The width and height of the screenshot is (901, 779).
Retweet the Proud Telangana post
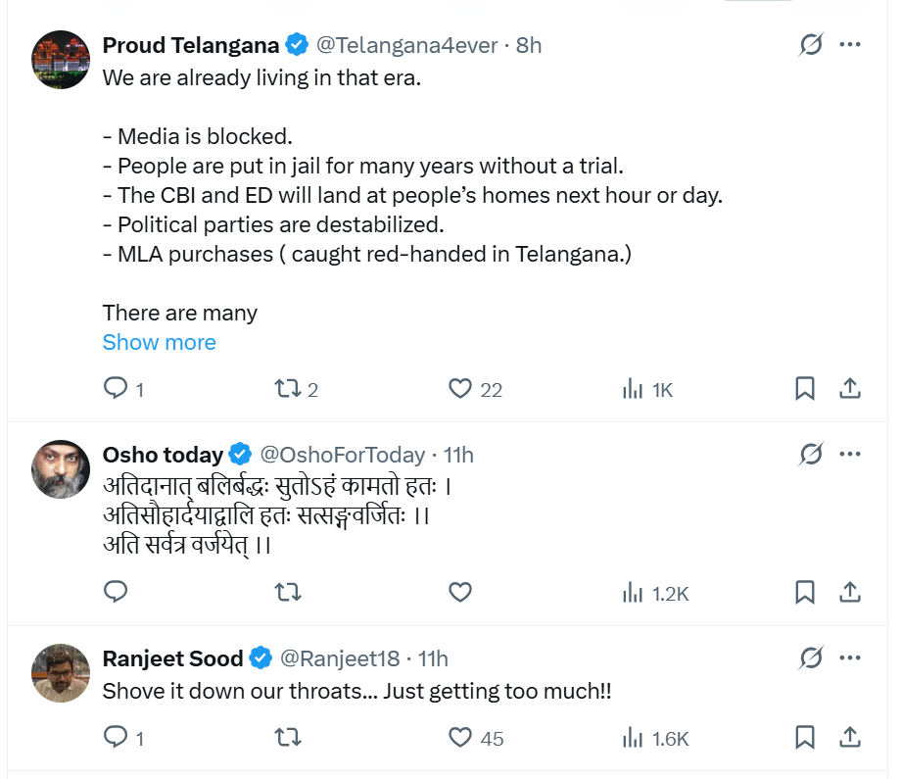[x=288, y=389]
